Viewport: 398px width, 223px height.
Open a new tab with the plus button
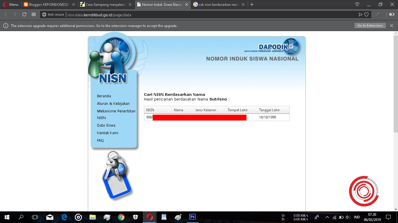(x=252, y=4)
